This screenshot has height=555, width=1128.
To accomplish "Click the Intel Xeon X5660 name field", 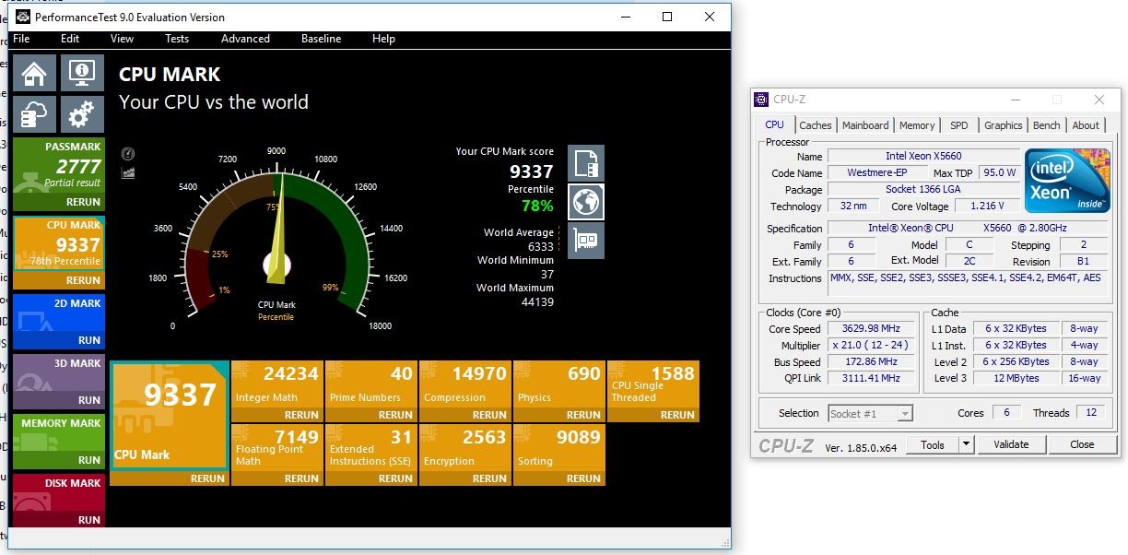I will [923, 156].
